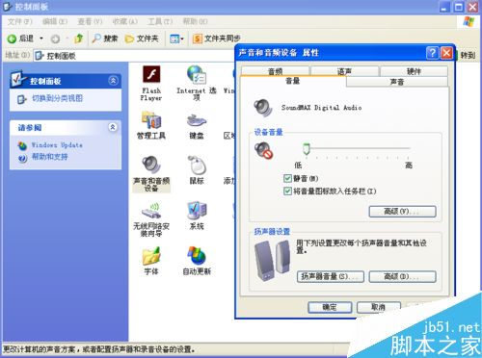
Task: Click the 取消 button
Action: point(379,307)
